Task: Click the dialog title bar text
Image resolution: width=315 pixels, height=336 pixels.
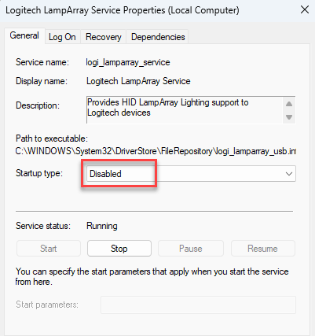Action: pos(123,10)
